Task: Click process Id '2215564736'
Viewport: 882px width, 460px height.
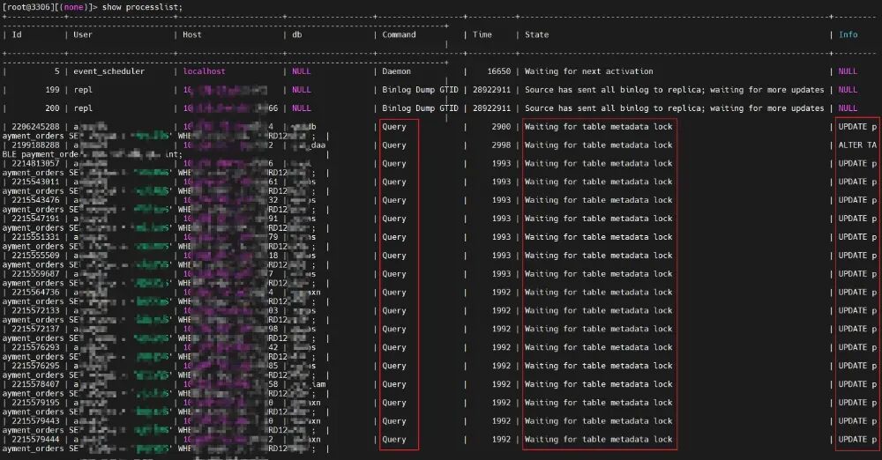Action: pyautogui.click(x=35, y=293)
